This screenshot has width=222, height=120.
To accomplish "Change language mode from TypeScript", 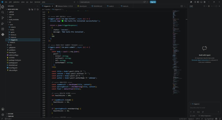I will 210,119.
